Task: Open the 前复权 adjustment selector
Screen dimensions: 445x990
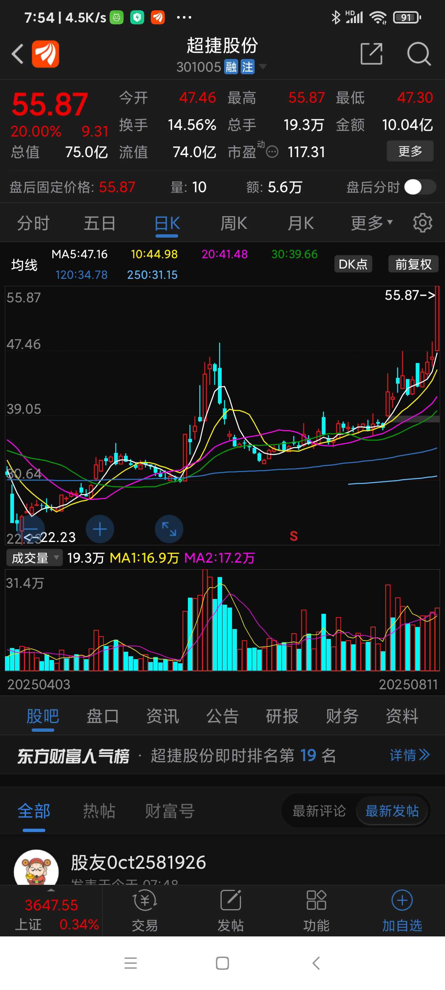Action: point(413,264)
